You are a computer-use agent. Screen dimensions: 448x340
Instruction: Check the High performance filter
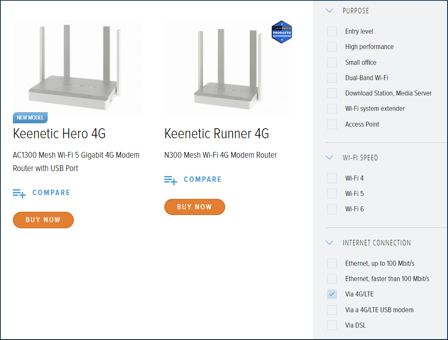click(x=332, y=46)
